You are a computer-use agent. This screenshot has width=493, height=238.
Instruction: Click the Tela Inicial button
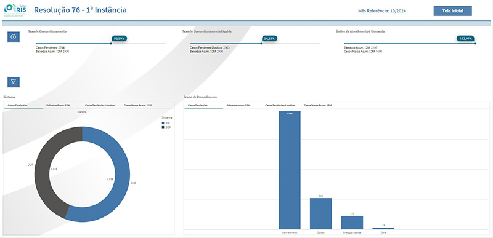click(453, 10)
